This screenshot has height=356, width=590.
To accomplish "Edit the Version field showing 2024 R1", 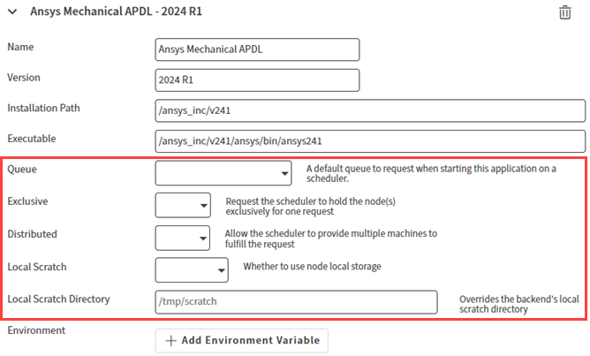I will pyautogui.click(x=257, y=80).
